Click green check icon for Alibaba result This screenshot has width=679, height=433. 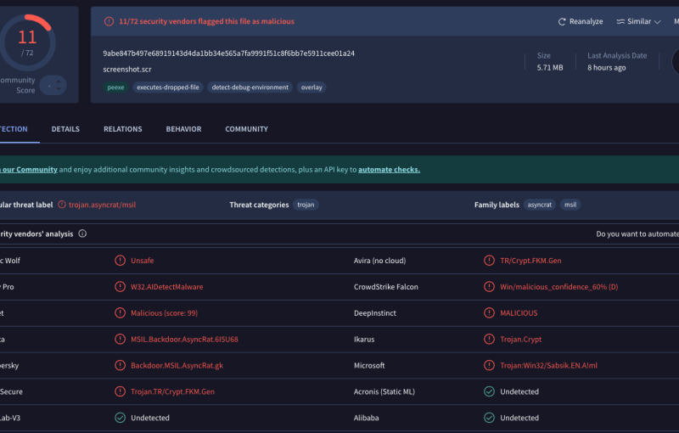tap(488, 418)
